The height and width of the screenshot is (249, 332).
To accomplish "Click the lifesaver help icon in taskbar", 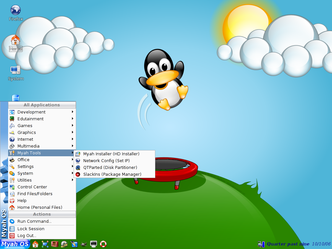I will [103, 244].
